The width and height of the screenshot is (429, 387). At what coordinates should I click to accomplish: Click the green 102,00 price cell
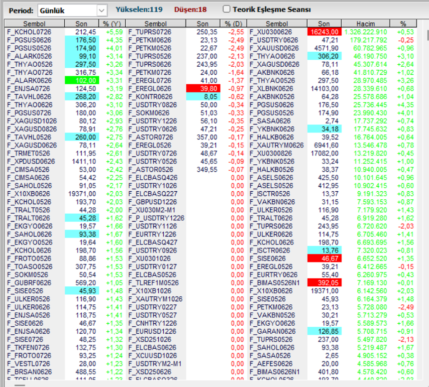coord(82,81)
